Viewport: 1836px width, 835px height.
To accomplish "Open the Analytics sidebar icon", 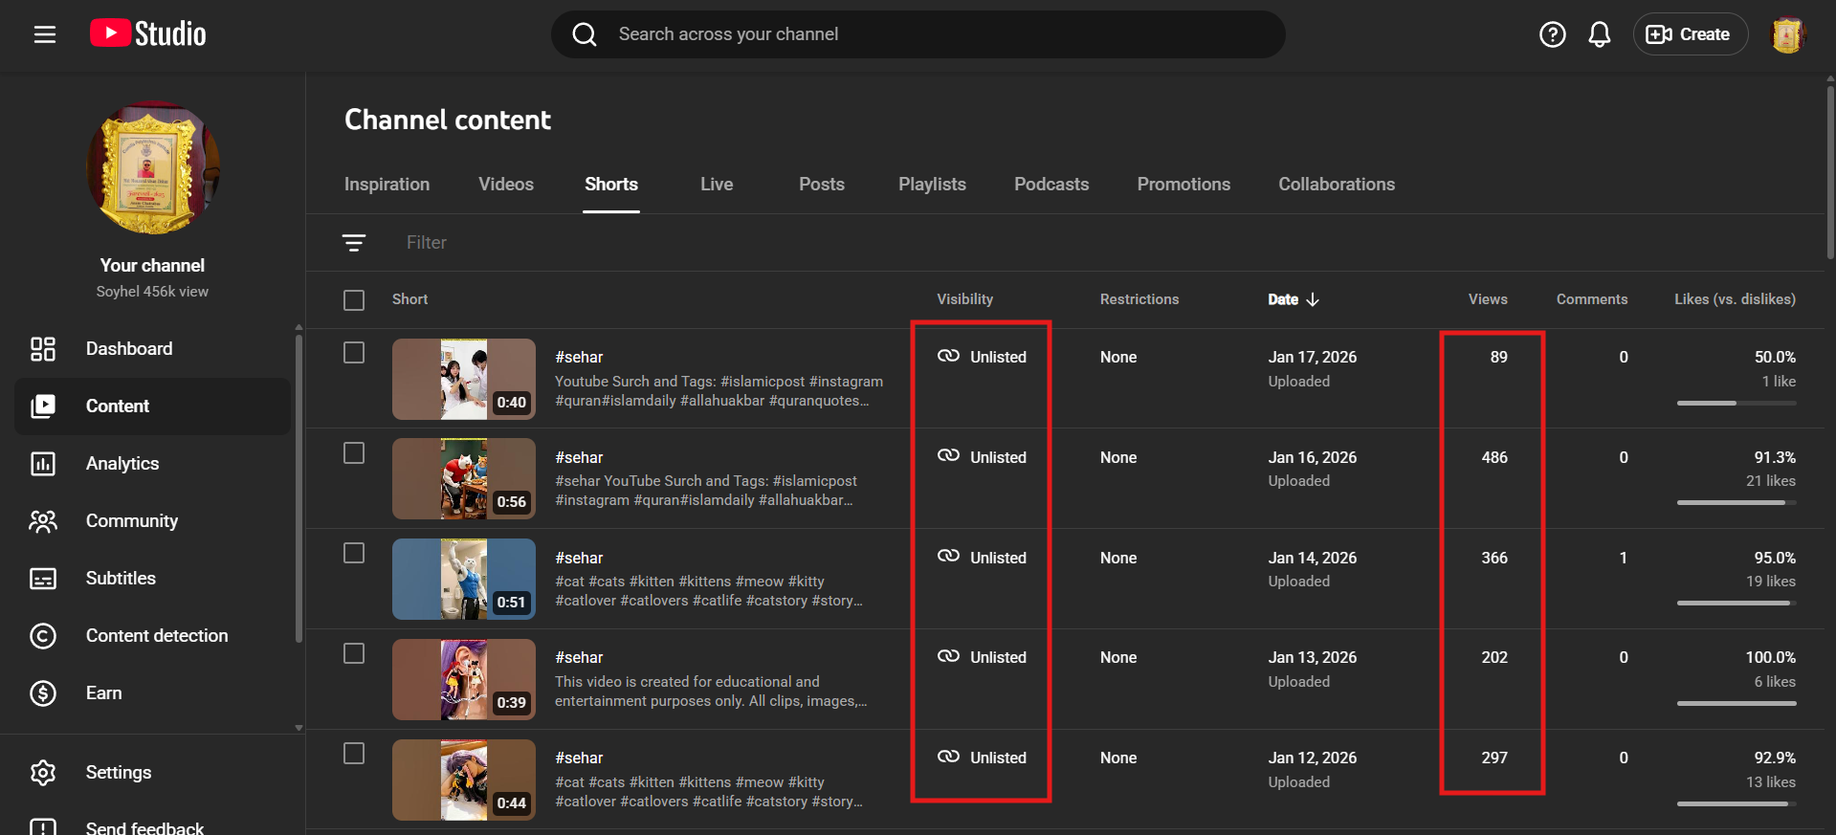I will pyautogui.click(x=43, y=464).
